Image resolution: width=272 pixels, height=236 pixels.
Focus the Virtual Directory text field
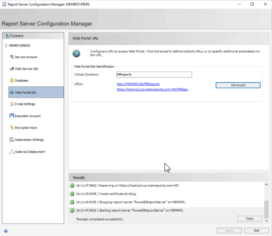tap(154, 75)
